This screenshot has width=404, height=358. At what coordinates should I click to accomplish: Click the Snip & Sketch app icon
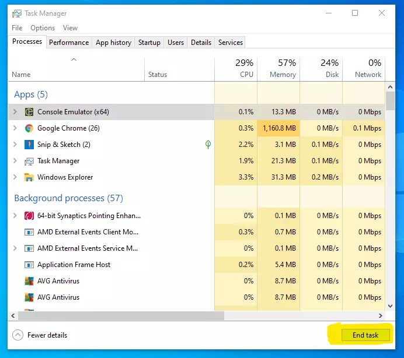pyautogui.click(x=29, y=145)
